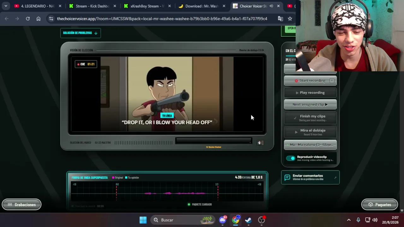Show hidden system tray icons

click(349, 220)
